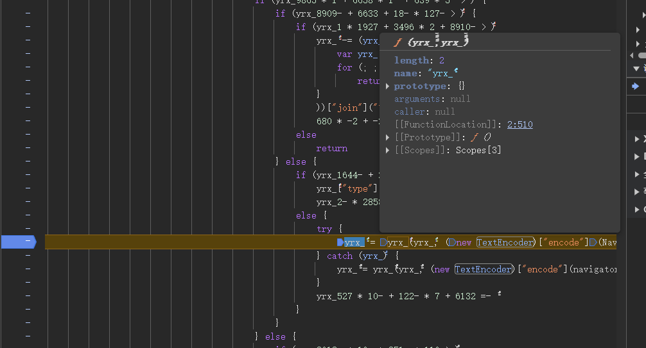
Task: Remove the blue breakpoint marker in the gutter
Action: click(x=19, y=242)
